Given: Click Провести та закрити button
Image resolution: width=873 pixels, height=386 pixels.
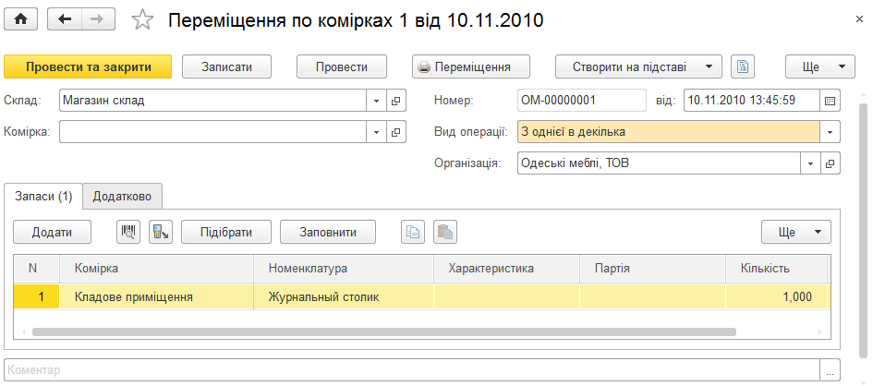Looking at the screenshot, I should coord(88,66).
